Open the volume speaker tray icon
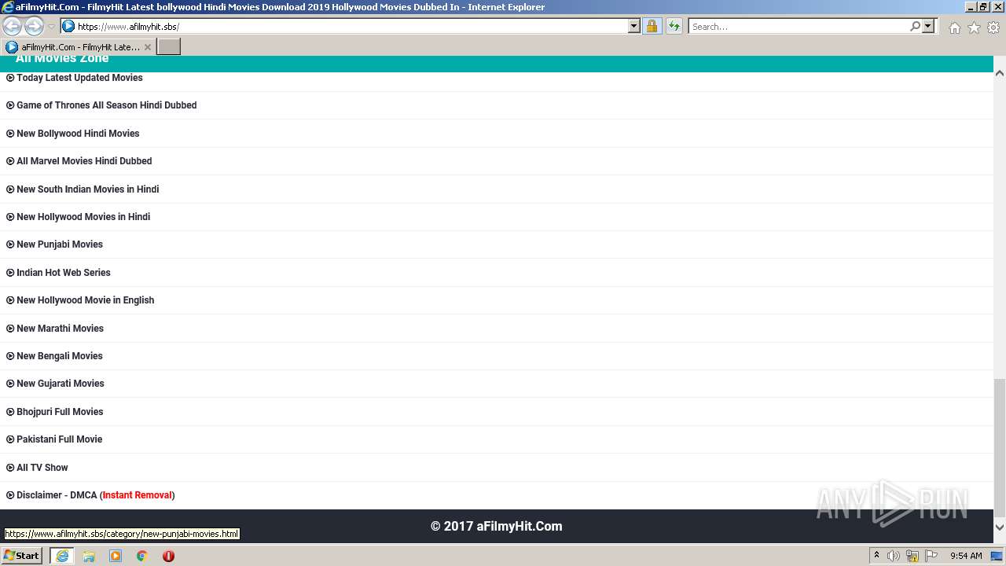Screen dimensions: 1006x566 [x=894, y=556]
